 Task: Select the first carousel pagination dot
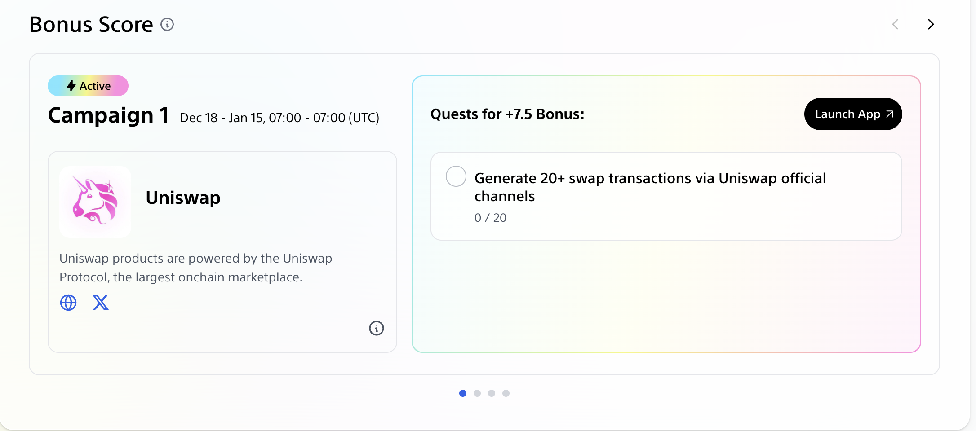pyautogui.click(x=463, y=393)
